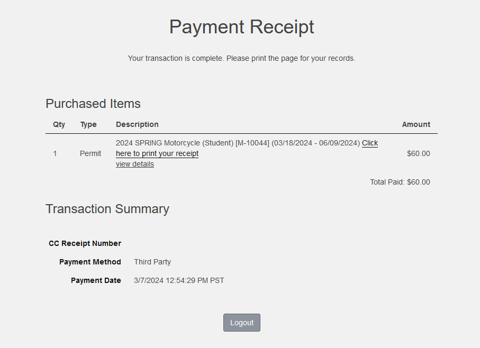
Task: Click the Description column header
Action: point(137,124)
